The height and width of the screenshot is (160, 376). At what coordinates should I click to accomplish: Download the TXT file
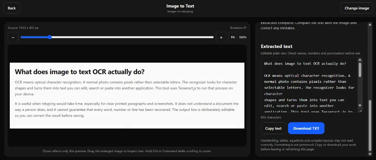306,128
